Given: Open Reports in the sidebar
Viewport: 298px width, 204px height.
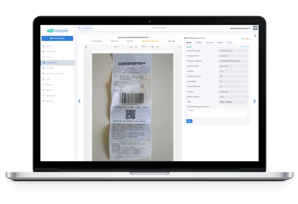Looking at the screenshot, I should coord(47,90).
